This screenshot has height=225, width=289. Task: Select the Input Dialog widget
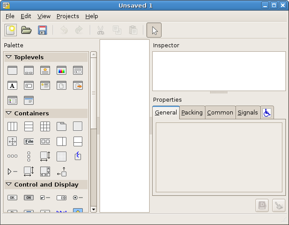point(29,85)
